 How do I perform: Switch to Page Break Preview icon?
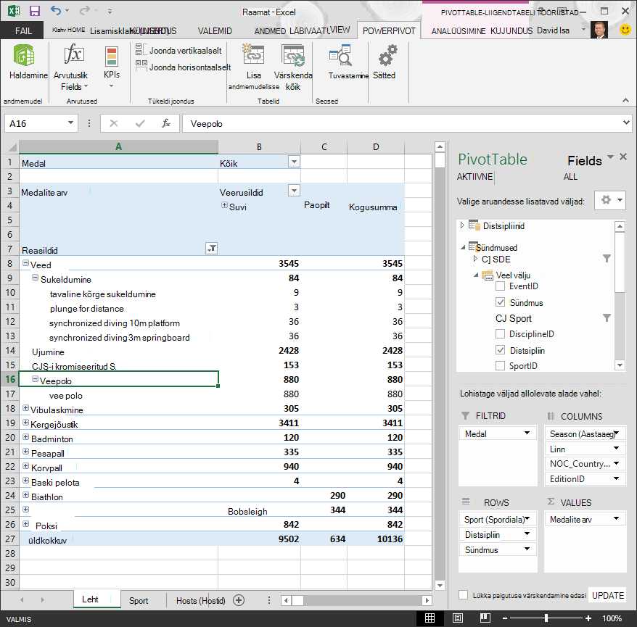point(485,618)
